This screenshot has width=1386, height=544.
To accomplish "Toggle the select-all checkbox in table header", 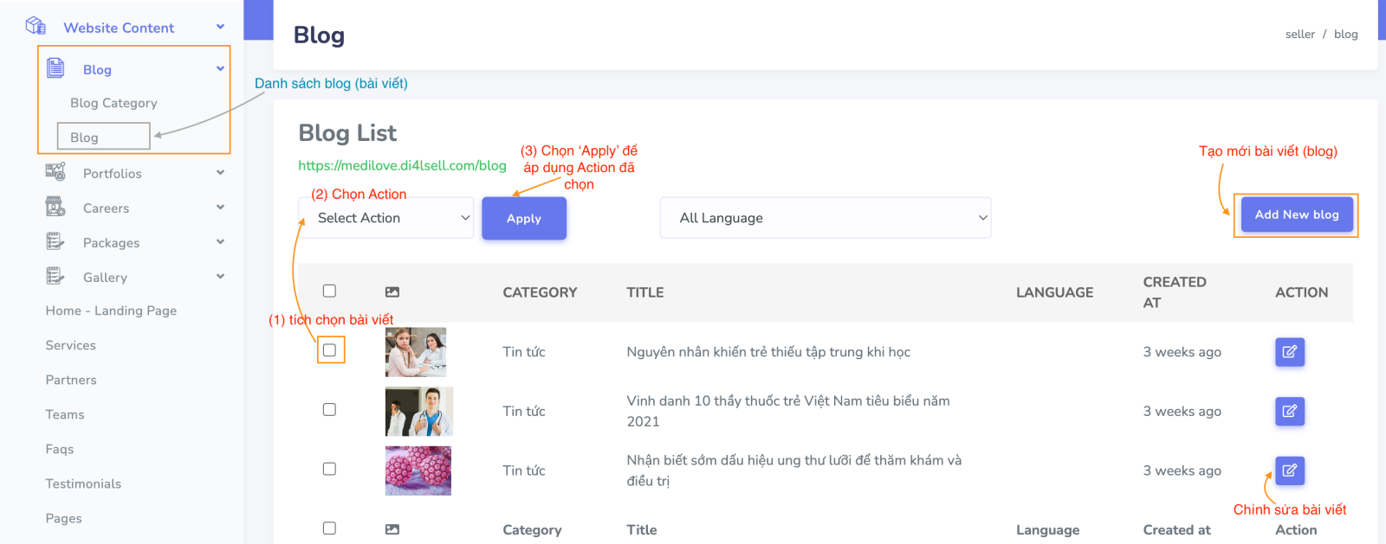I will (329, 291).
